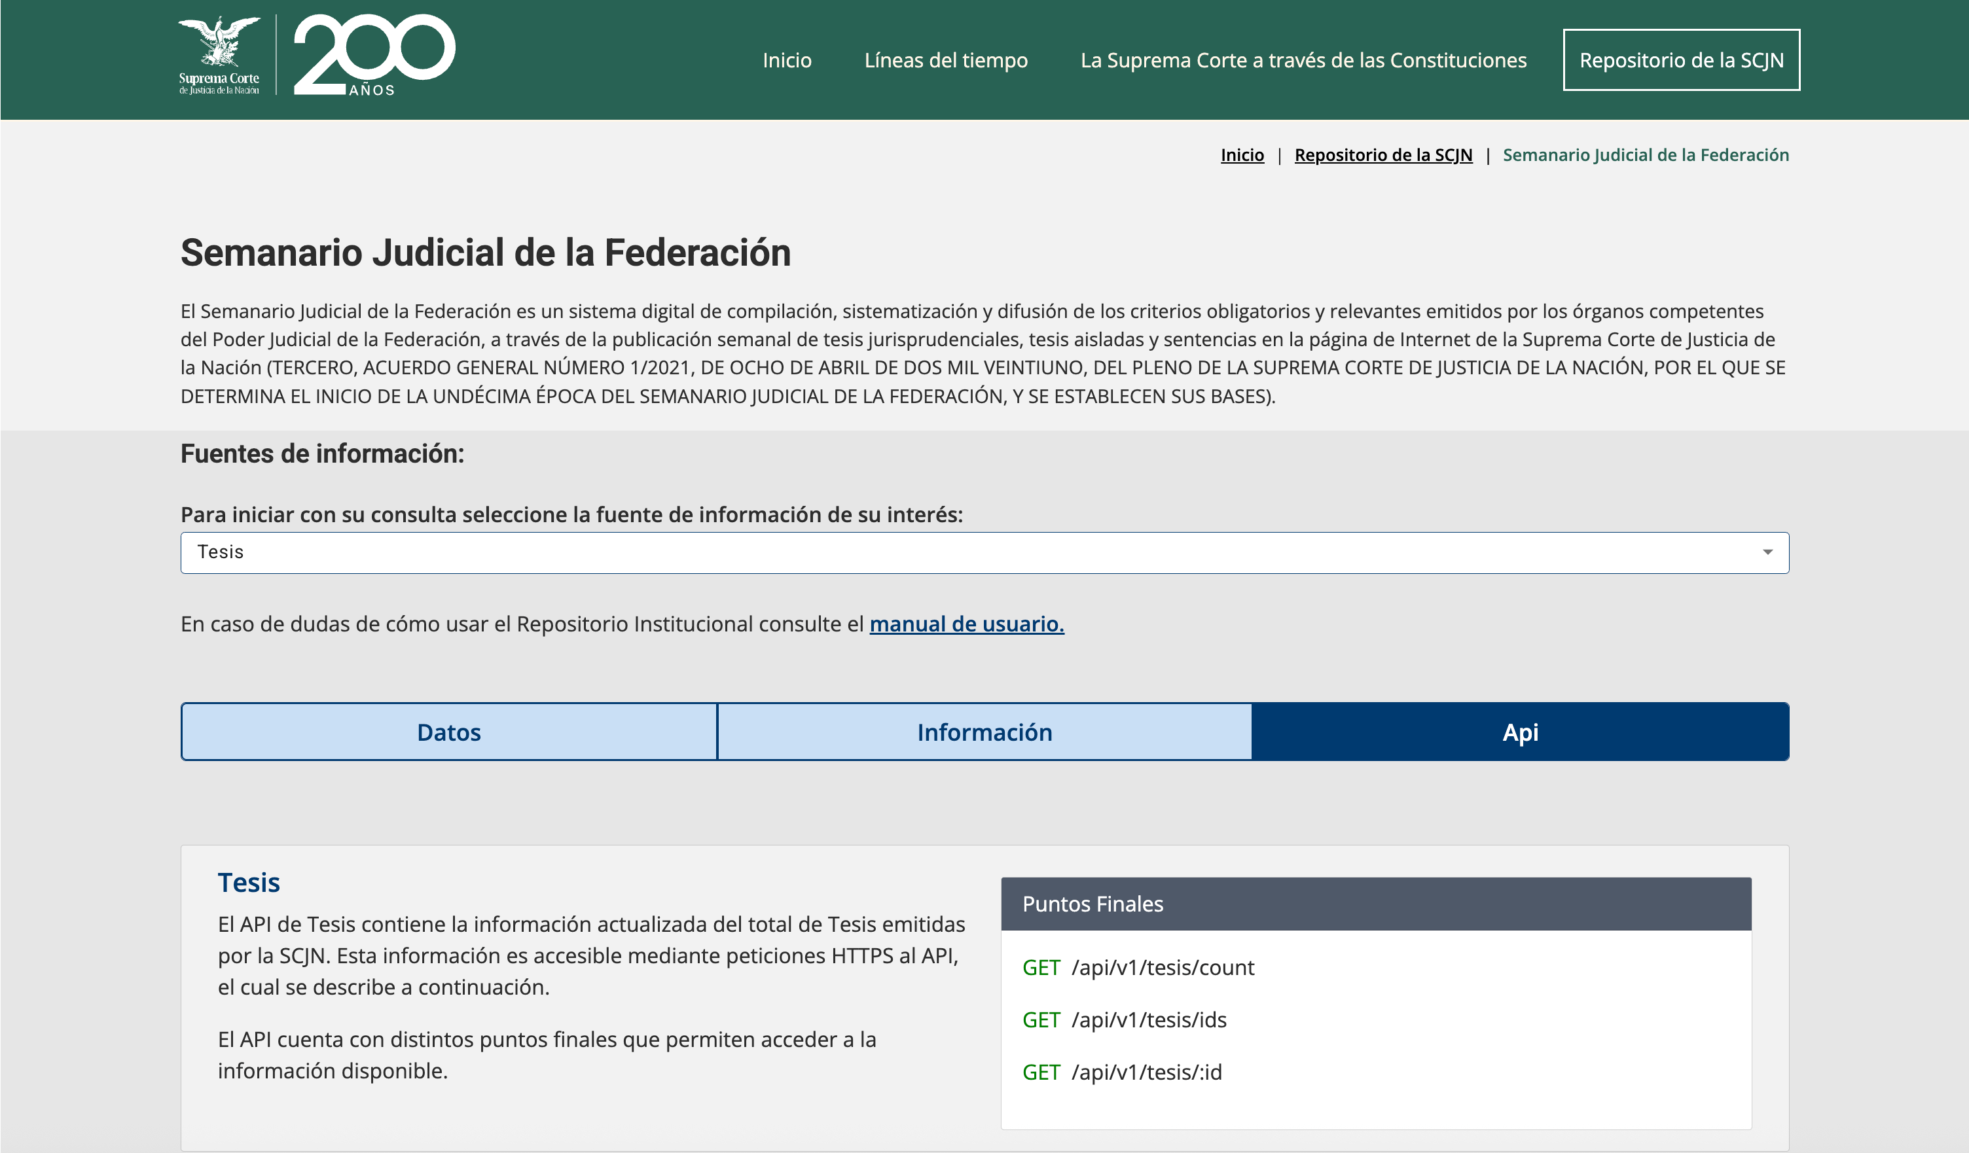This screenshot has width=1969, height=1153.
Task: Click the paragraph starting 'El API de Tesis contiene'
Action: [592, 955]
